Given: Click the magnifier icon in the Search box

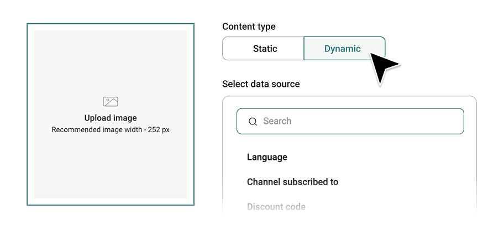Looking at the screenshot, I should [253, 121].
